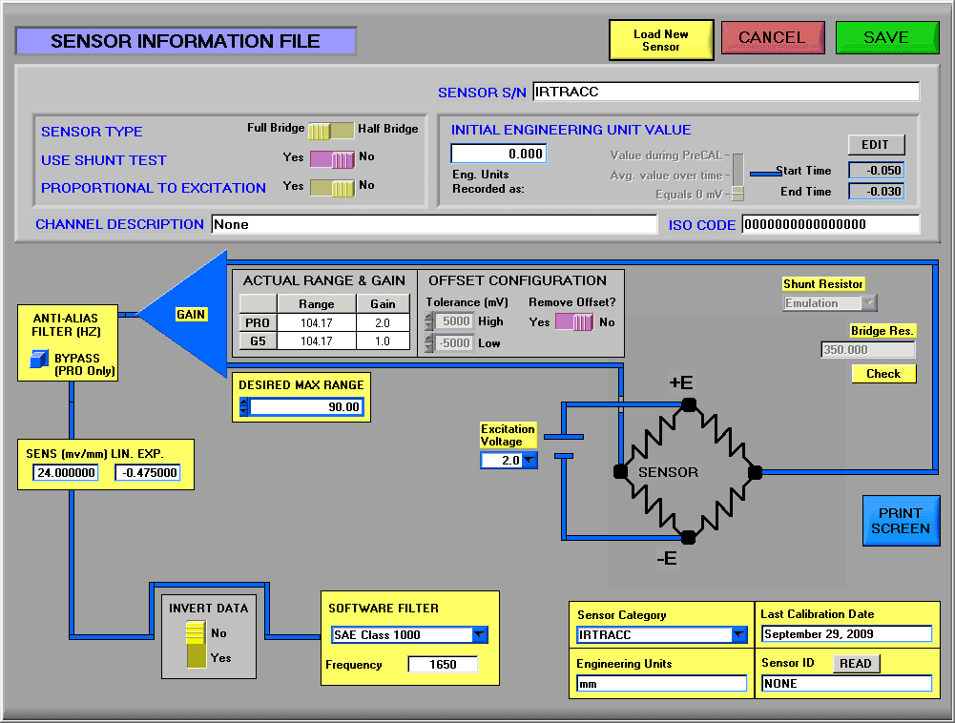Expand the Sensor Category dropdown

pos(737,635)
